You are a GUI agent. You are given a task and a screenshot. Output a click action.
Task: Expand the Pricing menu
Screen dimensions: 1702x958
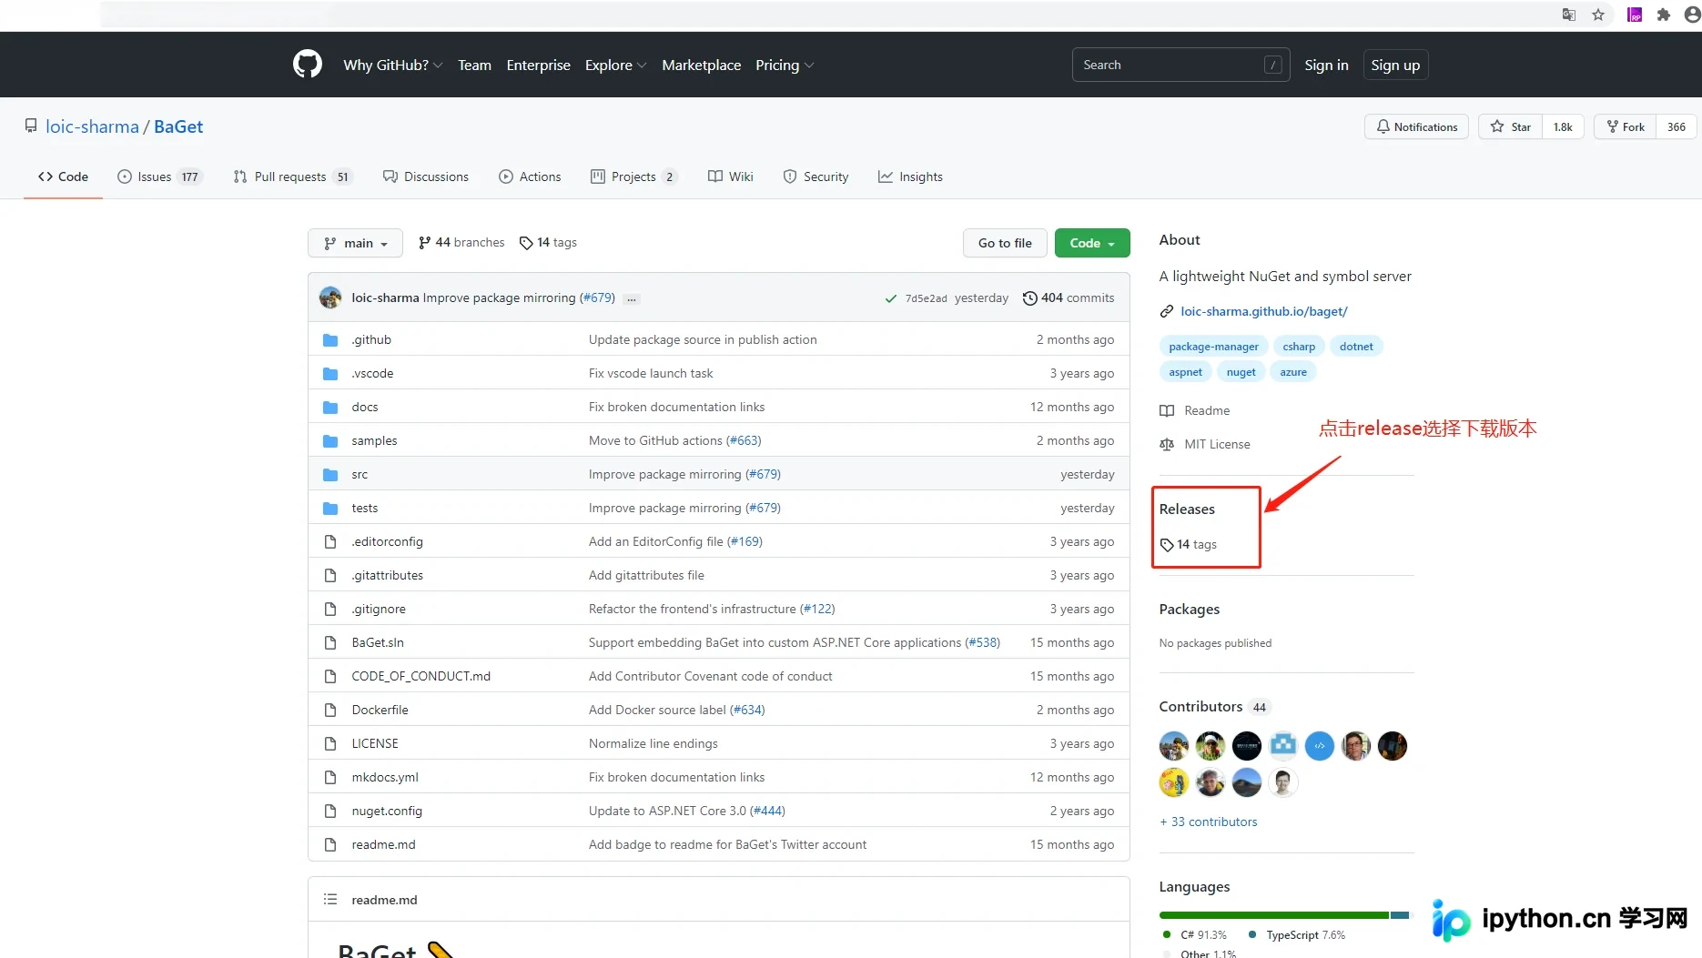click(x=785, y=65)
